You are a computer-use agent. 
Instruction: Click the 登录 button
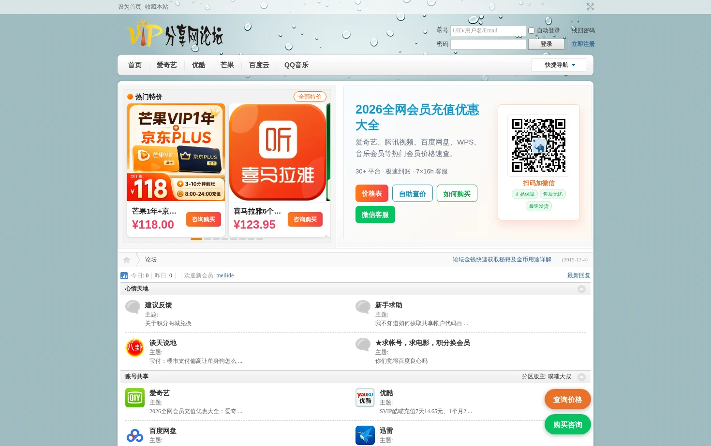[546, 44]
